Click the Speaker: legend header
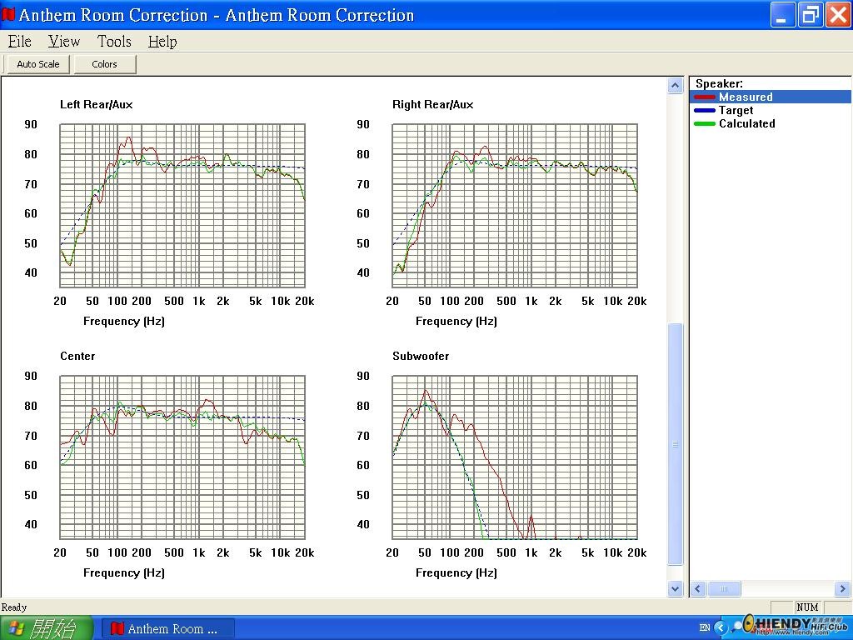The width and height of the screenshot is (853, 640). tap(719, 83)
